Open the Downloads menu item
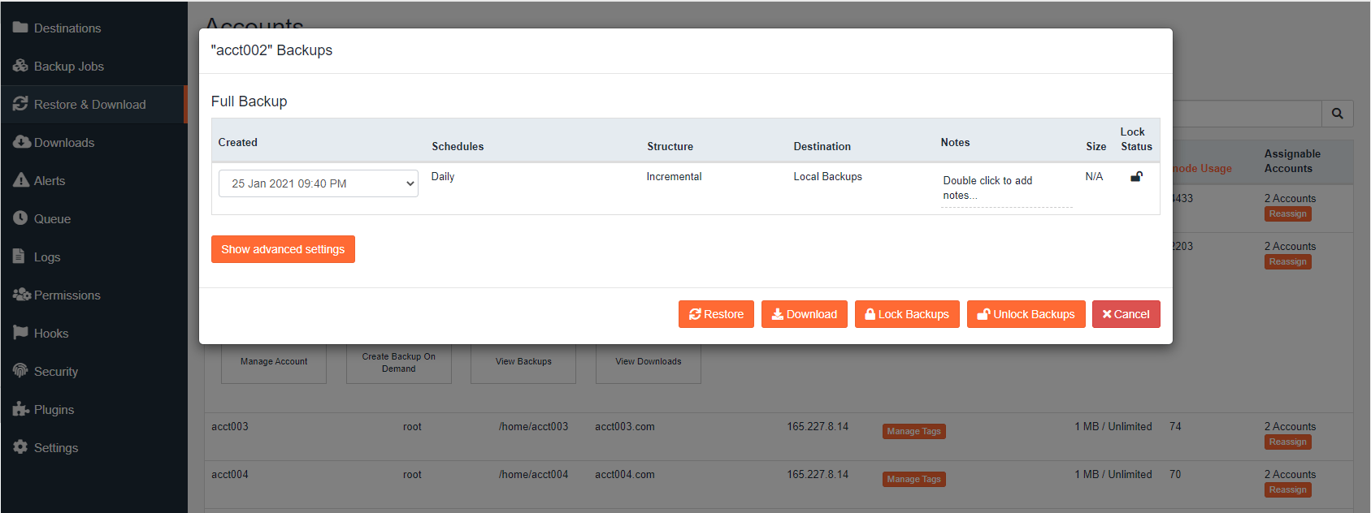Image resolution: width=1371 pixels, height=513 pixels. (x=93, y=142)
